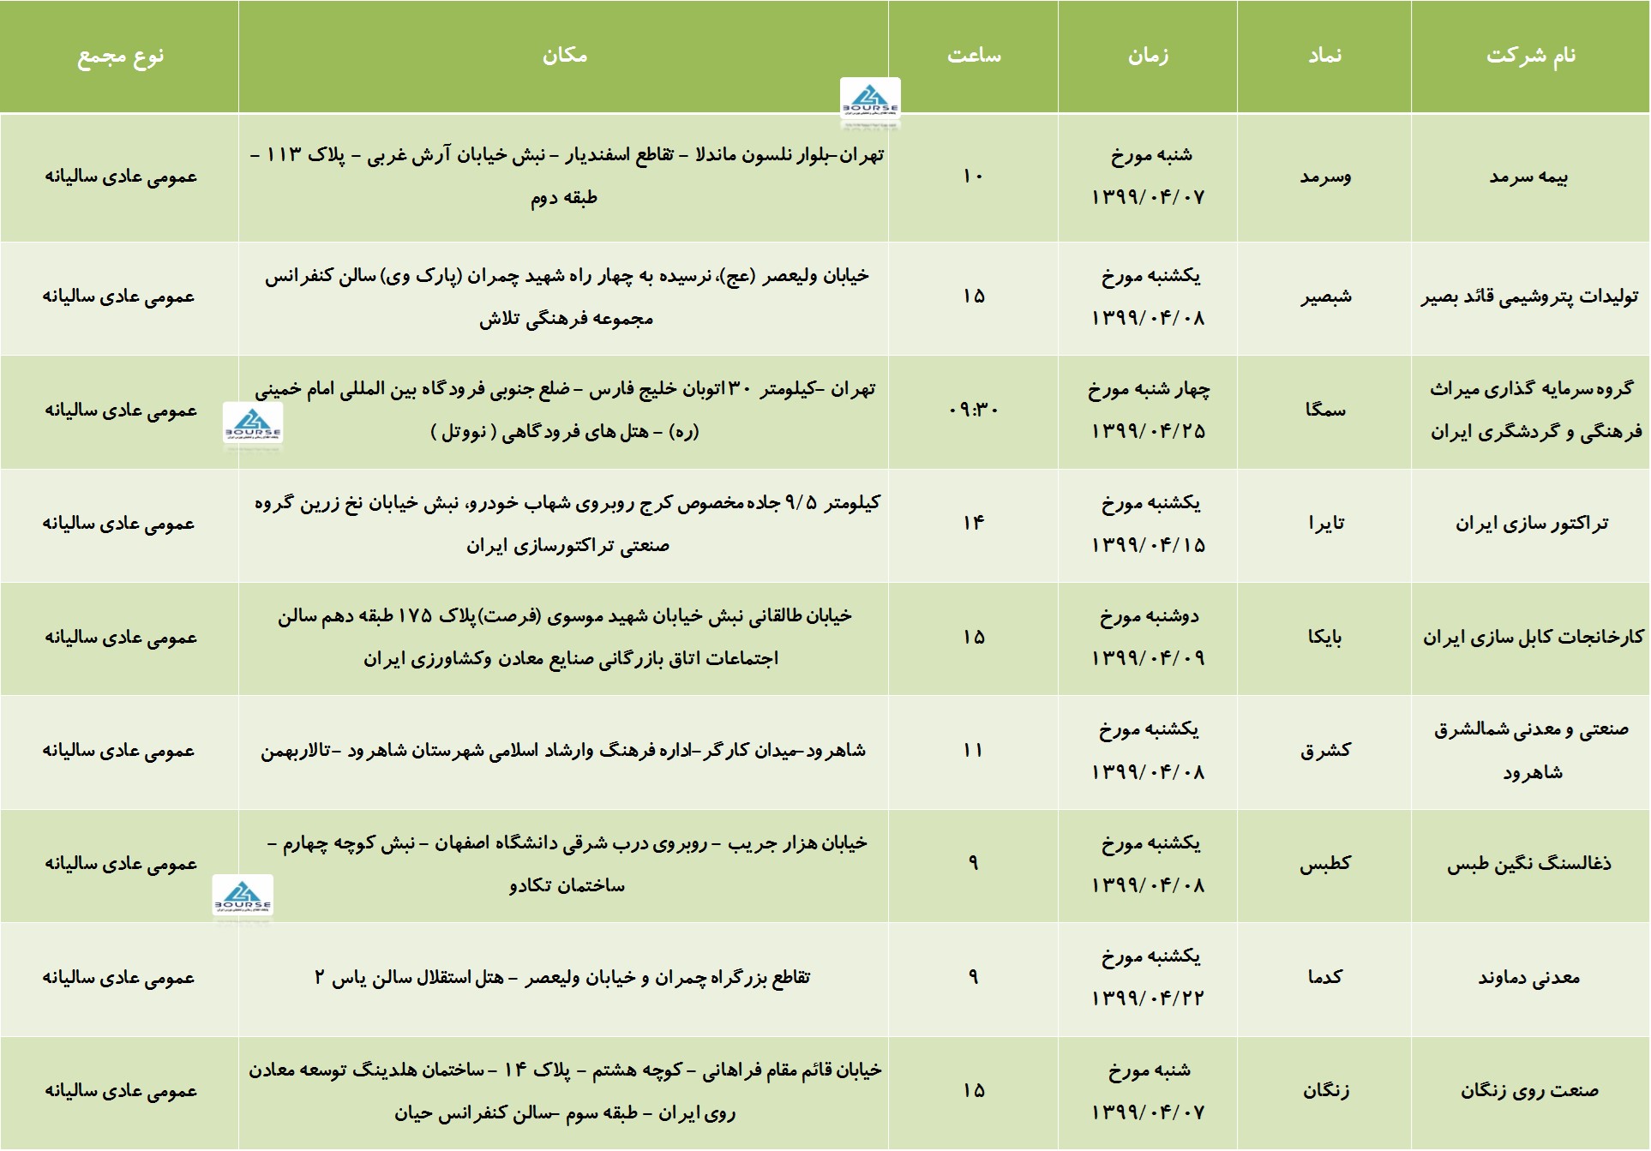Viewport: 1651px width, 1151px height.
Task: Click address mentioning خیابان قائم مقام فراهانی
Action: click(566, 1091)
